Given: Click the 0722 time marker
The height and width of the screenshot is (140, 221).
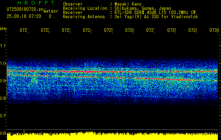Looking at the screenshot, I should click(45, 30).
